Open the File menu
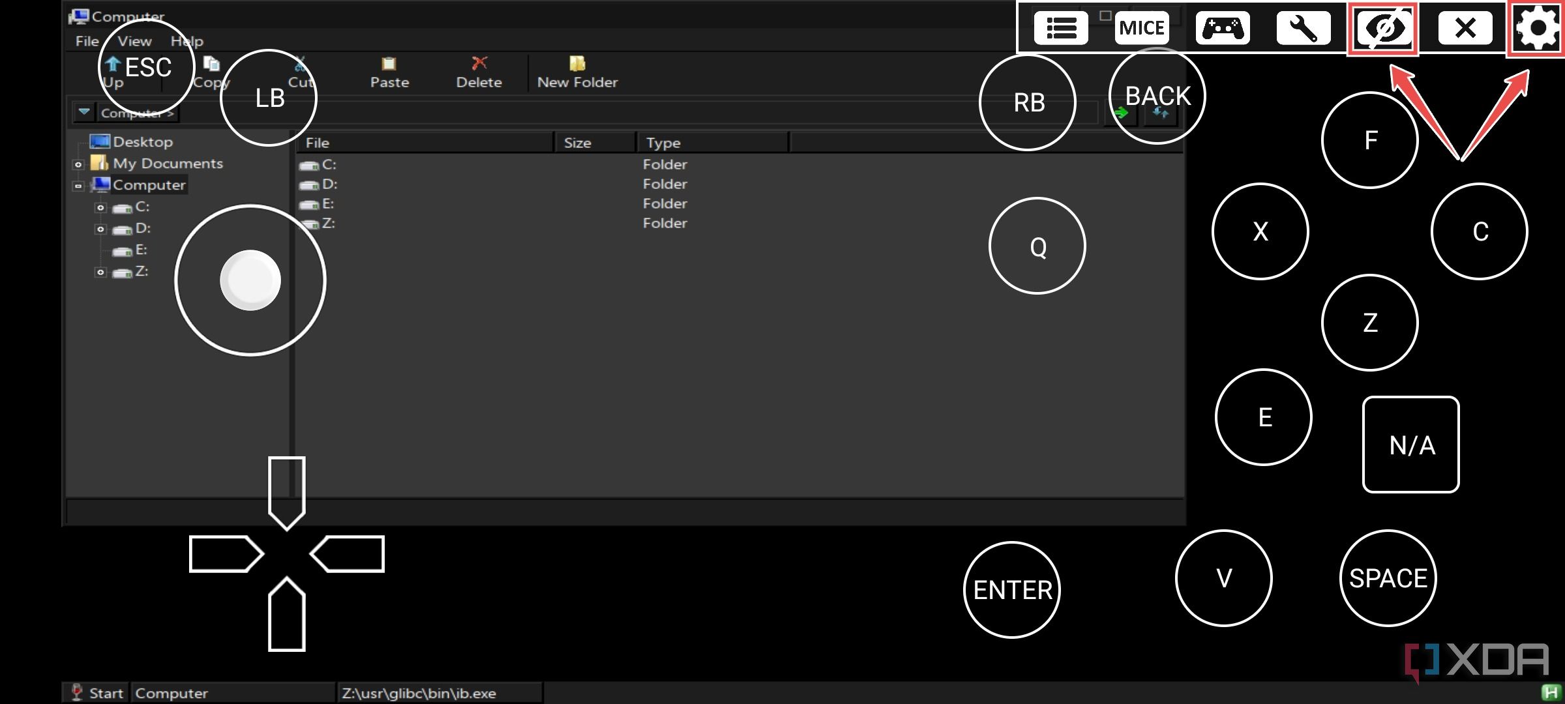This screenshot has height=704, width=1565. click(87, 41)
